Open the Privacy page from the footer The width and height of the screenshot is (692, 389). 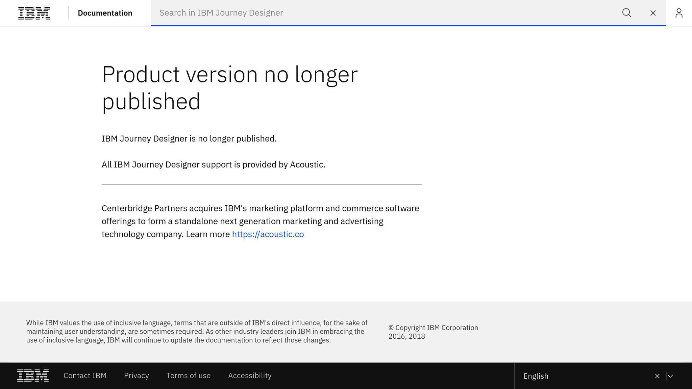coord(136,375)
